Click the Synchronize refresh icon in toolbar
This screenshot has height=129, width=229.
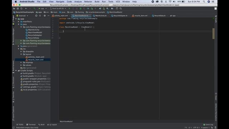21,9
